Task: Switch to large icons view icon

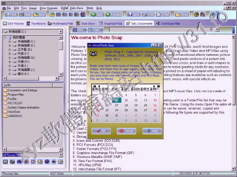Action: (59, 14)
